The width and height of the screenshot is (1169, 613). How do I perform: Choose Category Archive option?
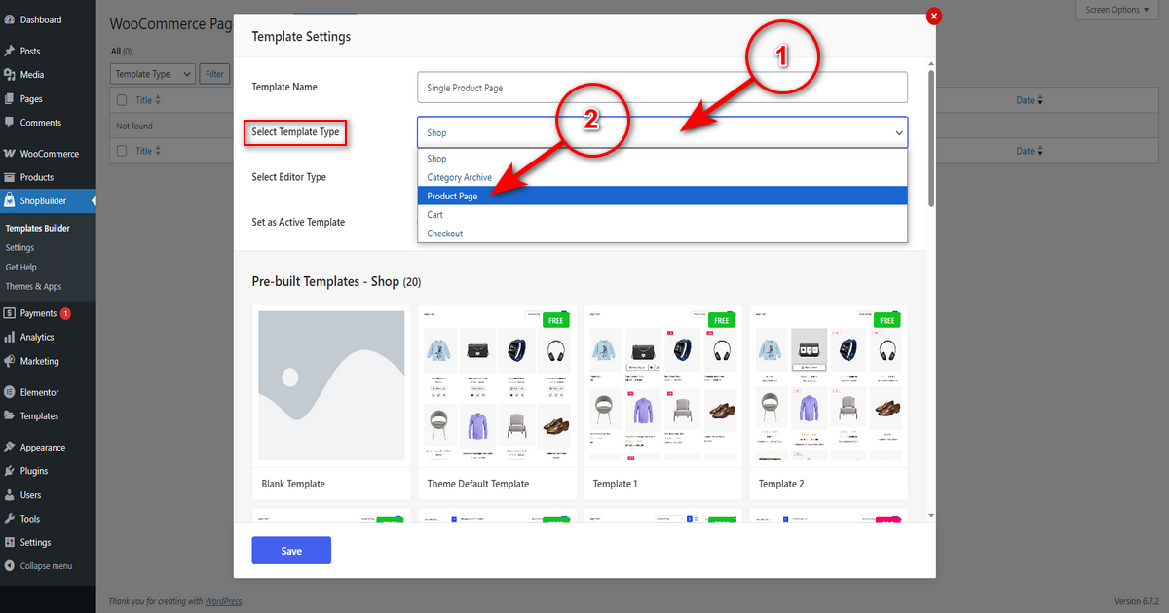(662, 177)
